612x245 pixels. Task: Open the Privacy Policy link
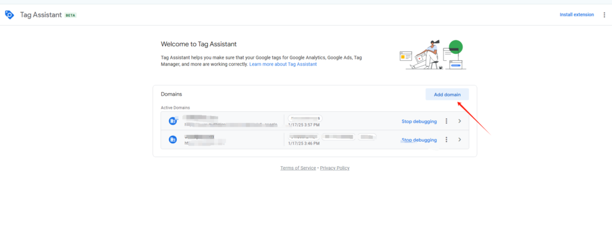point(335,168)
